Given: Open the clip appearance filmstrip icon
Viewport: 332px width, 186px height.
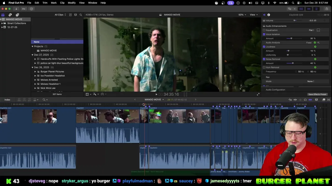Looking at the screenshot, I should point(316,100).
